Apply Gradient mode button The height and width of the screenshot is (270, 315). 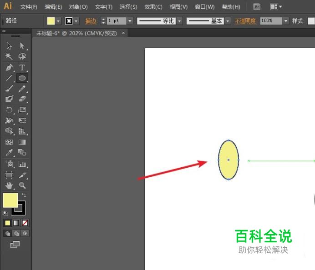(16, 223)
